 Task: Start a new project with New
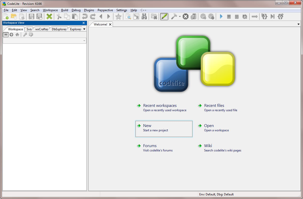[164, 129]
